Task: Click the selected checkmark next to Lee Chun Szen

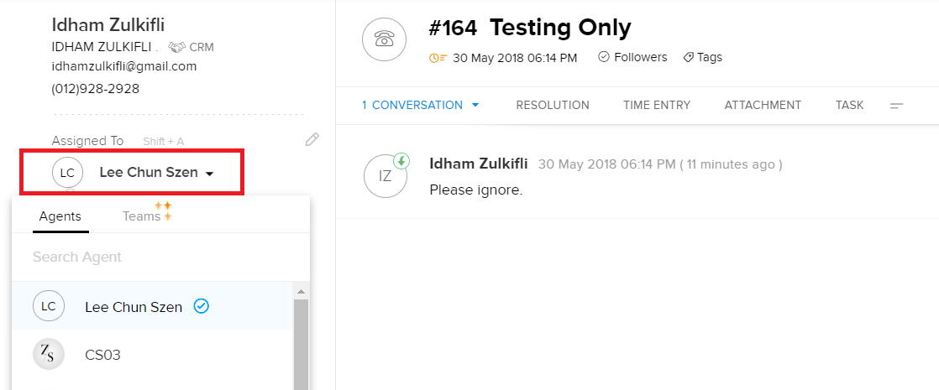Action: [201, 306]
